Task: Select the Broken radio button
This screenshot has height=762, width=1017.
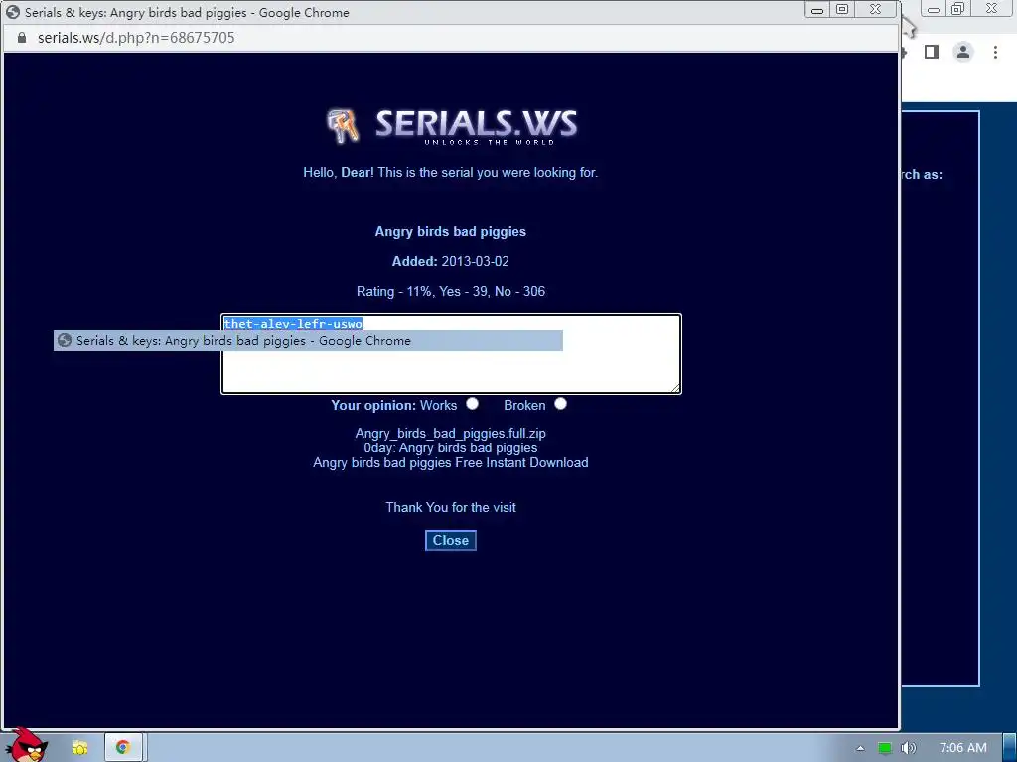Action: coord(560,404)
